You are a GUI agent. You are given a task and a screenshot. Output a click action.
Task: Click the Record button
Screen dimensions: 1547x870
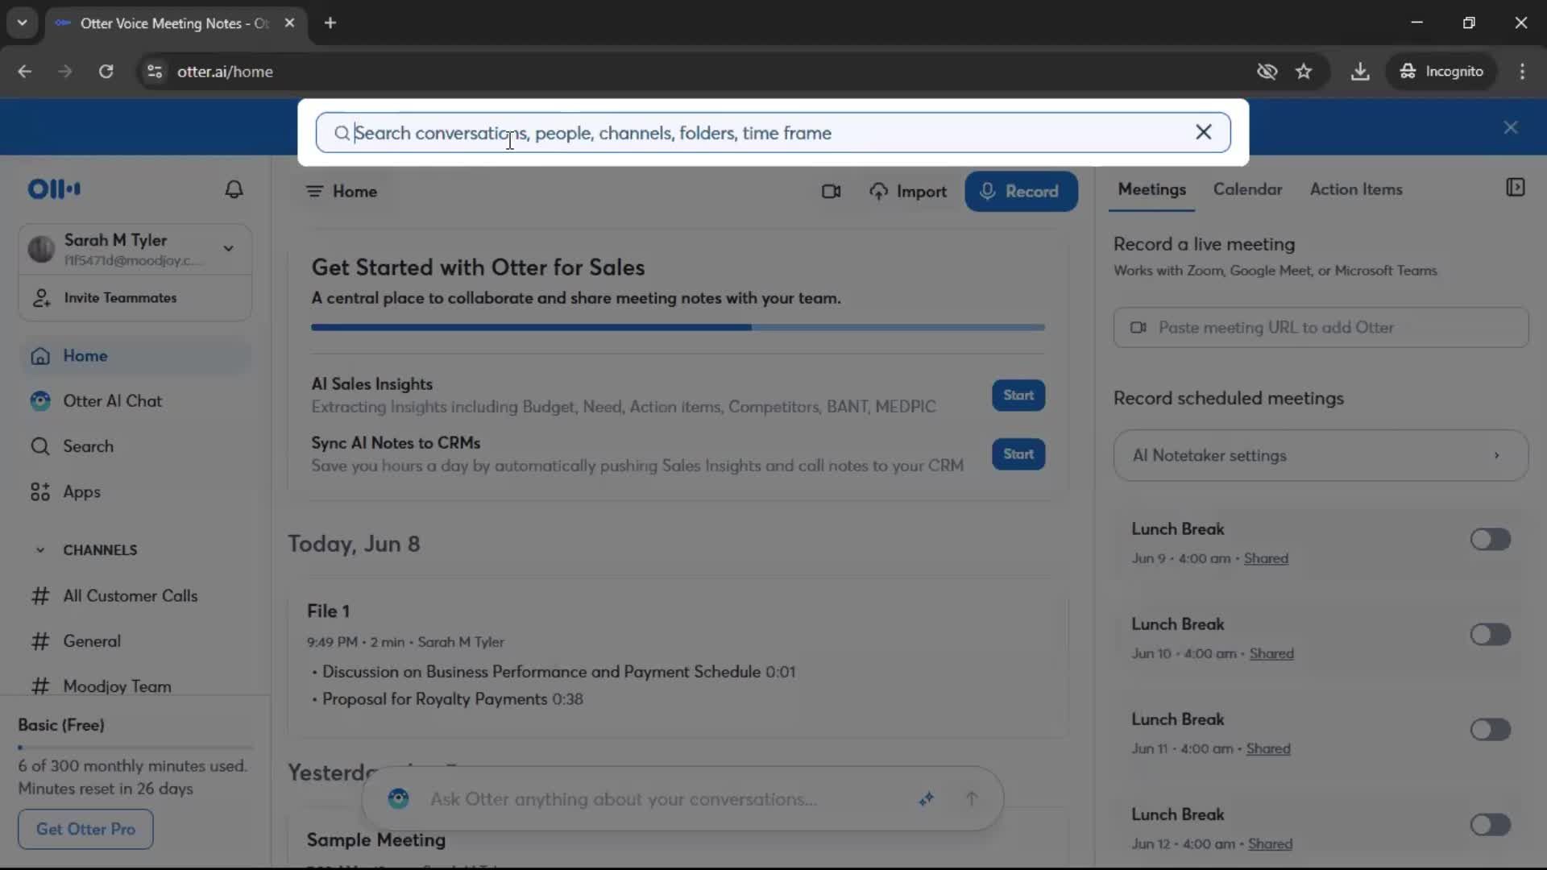[1021, 192]
